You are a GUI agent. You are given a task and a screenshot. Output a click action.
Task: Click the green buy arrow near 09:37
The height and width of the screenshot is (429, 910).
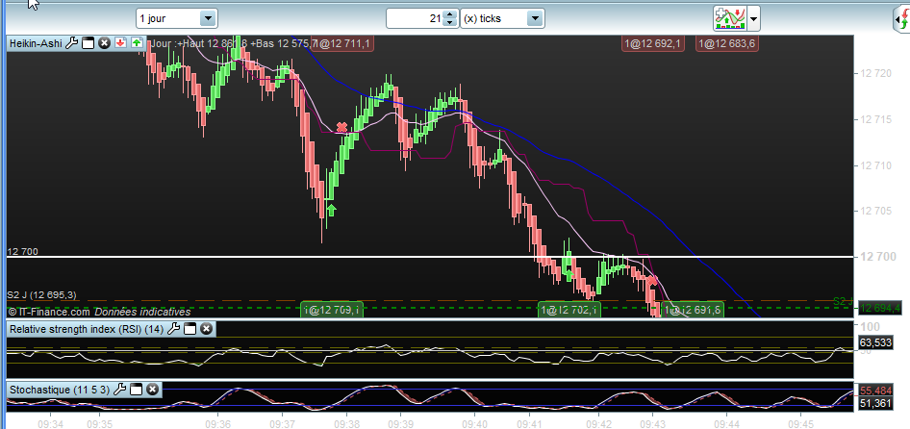[x=331, y=209]
